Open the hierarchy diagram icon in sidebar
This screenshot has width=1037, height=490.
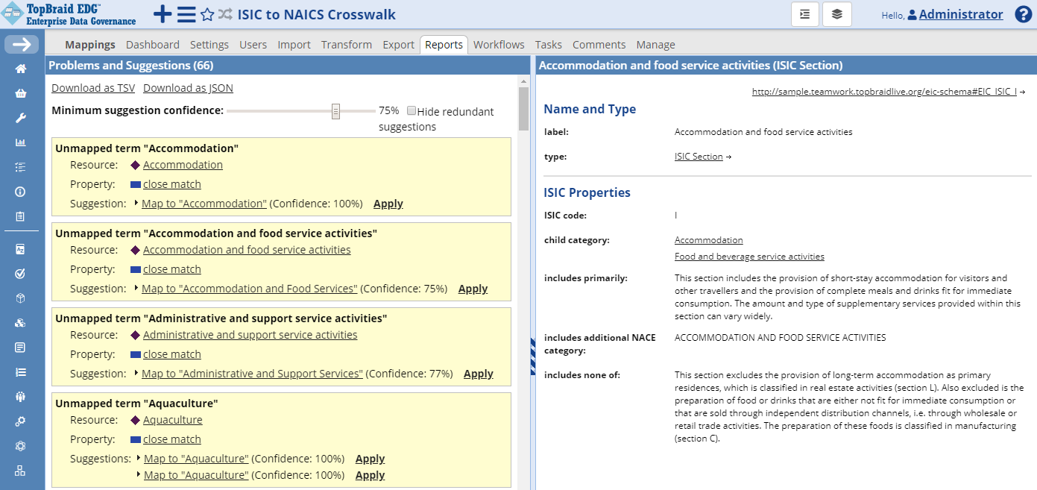tap(21, 471)
